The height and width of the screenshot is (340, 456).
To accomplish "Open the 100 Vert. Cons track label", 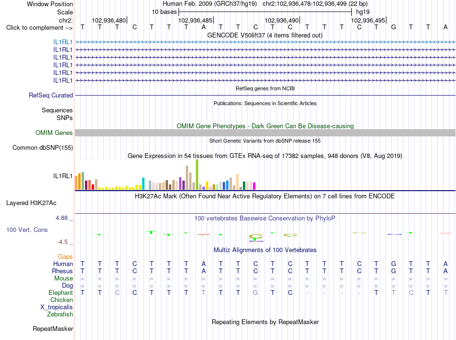I will pyautogui.click(x=27, y=230).
